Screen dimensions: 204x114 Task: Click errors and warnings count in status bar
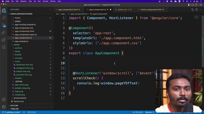tap(32, 112)
